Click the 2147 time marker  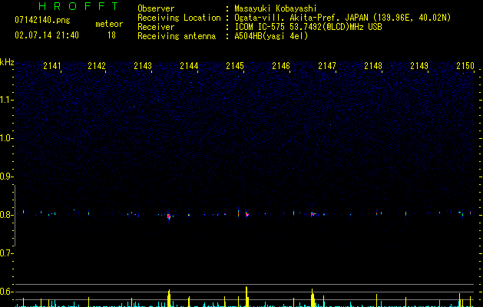(x=327, y=66)
